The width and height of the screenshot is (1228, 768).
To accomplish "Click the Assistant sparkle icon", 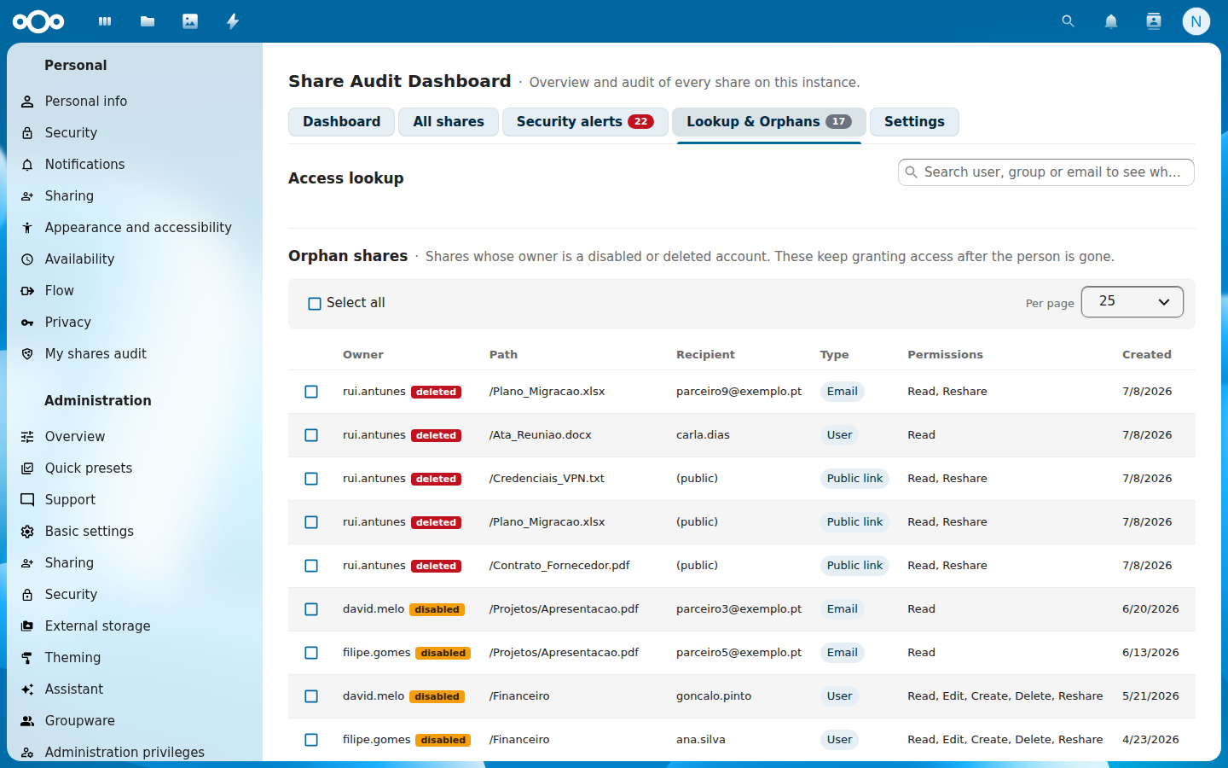I will pyautogui.click(x=27, y=689).
